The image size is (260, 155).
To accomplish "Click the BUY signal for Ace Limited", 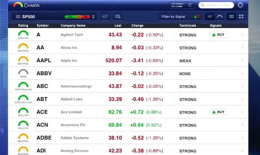I will point(218,112).
